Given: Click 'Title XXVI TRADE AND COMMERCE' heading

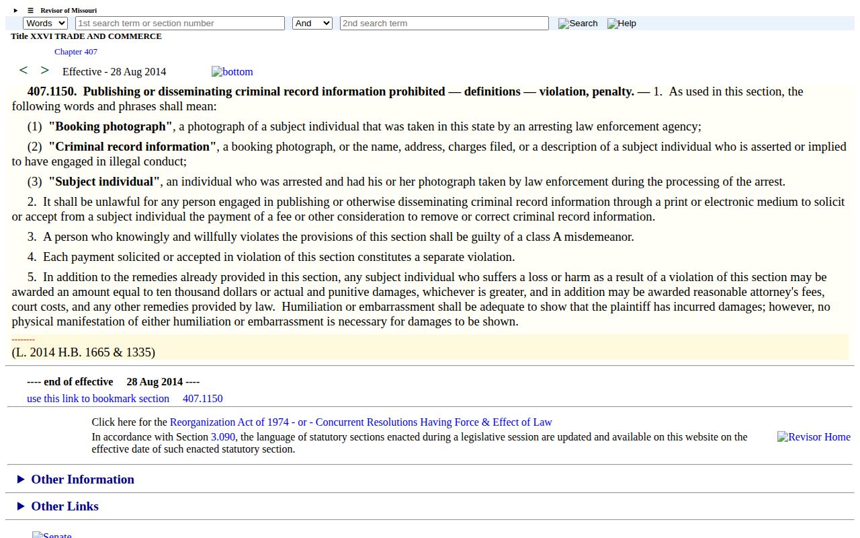Looking at the screenshot, I should pyautogui.click(x=86, y=36).
